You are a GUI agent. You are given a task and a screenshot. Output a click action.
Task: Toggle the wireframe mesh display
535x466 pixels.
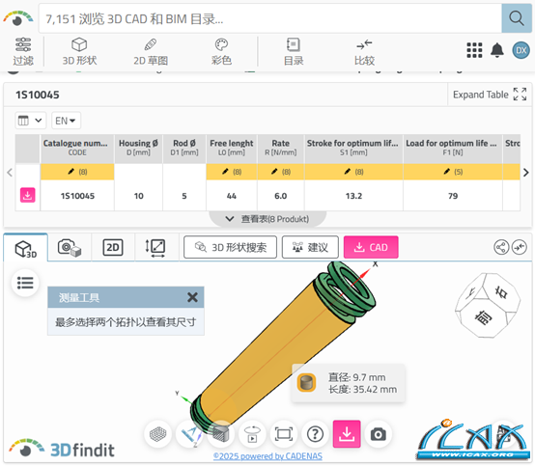click(x=157, y=434)
